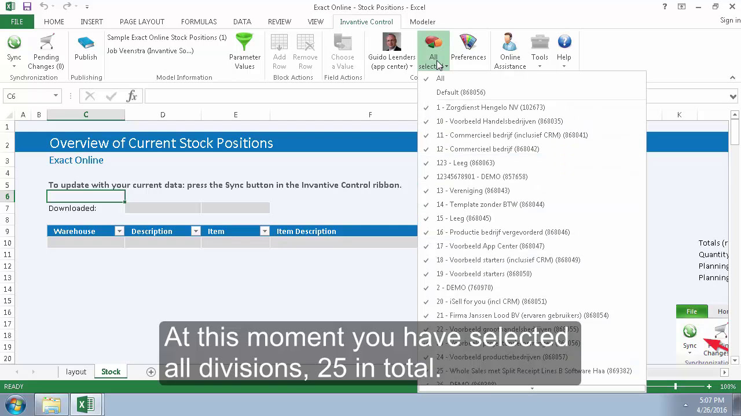Select 16 - Productie bedrijf vergevorderd division
741x416 pixels.
pyautogui.click(x=531, y=232)
